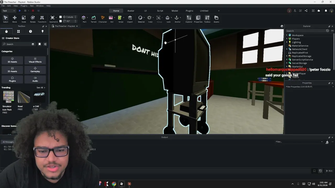335x188 pixels.
Task: Open the Terrain editor
Action: click(x=93, y=19)
